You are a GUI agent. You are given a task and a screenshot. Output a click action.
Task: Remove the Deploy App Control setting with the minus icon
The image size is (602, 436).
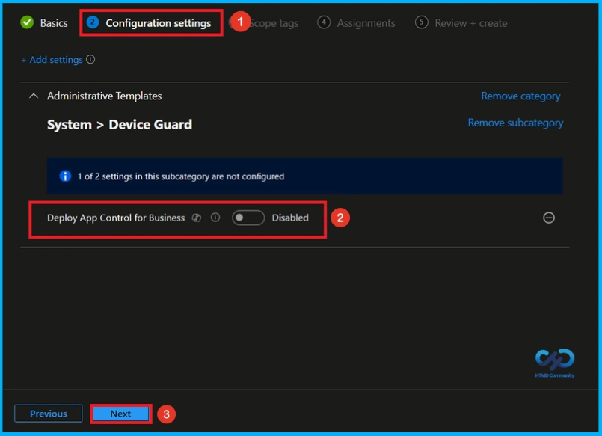(x=549, y=218)
